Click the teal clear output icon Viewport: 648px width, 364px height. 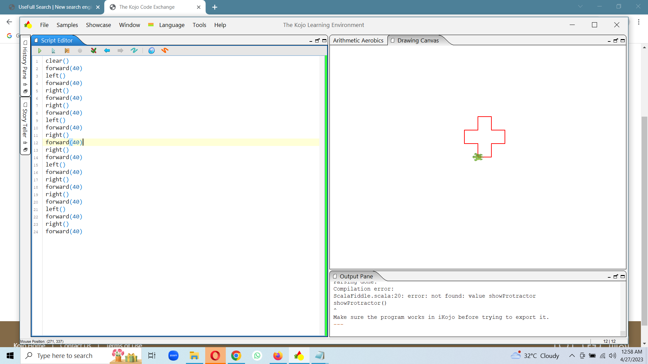[x=134, y=51]
